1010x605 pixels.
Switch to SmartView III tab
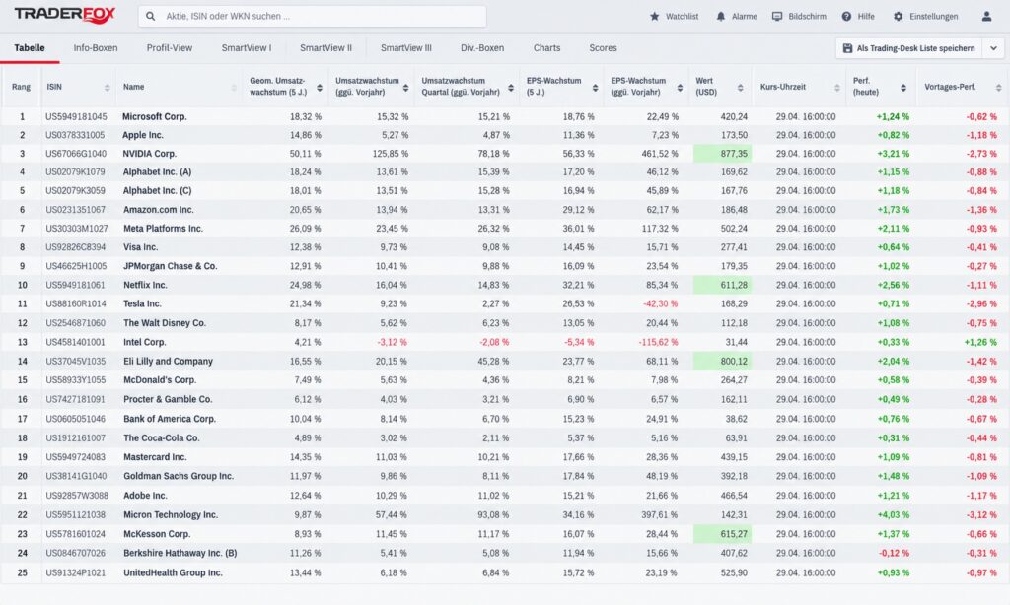click(x=405, y=48)
